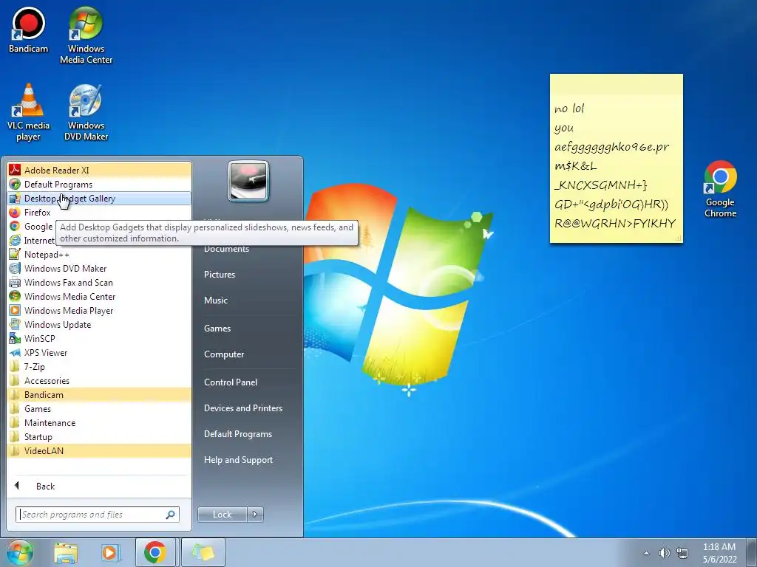Click the Start orb button
Image resolution: width=757 pixels, height=567 pixels.
(19, 552)
